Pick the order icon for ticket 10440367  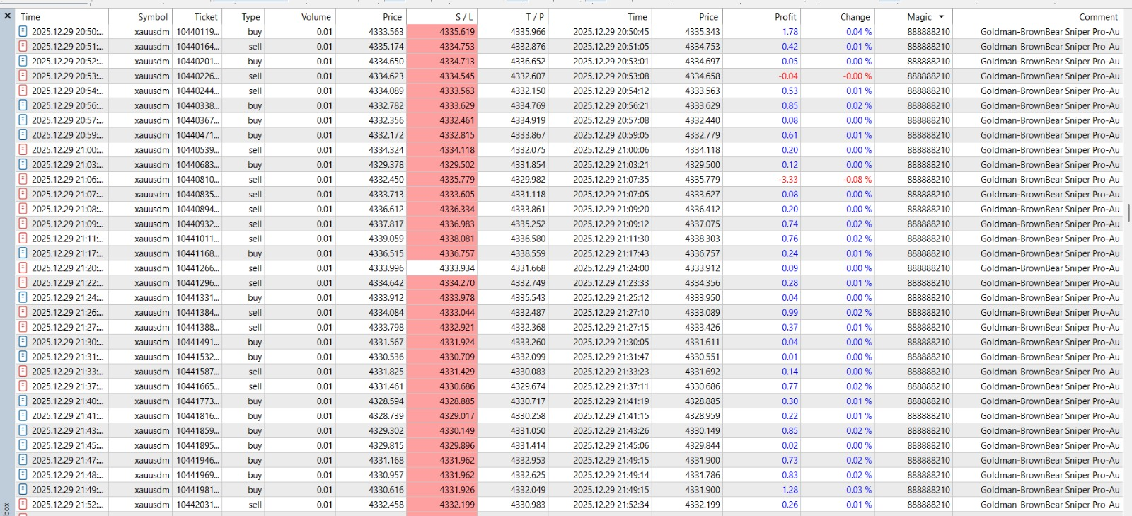tap(23, 120)
